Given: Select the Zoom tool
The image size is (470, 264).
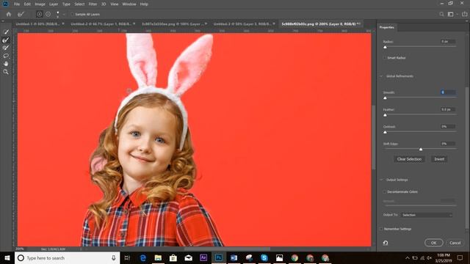Looking at the screenshot, I should pos(6,72).
